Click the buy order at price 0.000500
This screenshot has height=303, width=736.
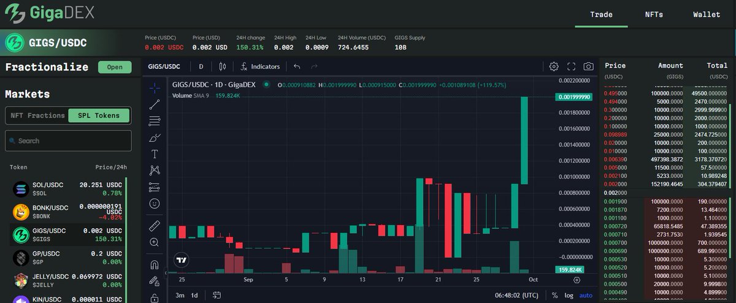point(666,284)
